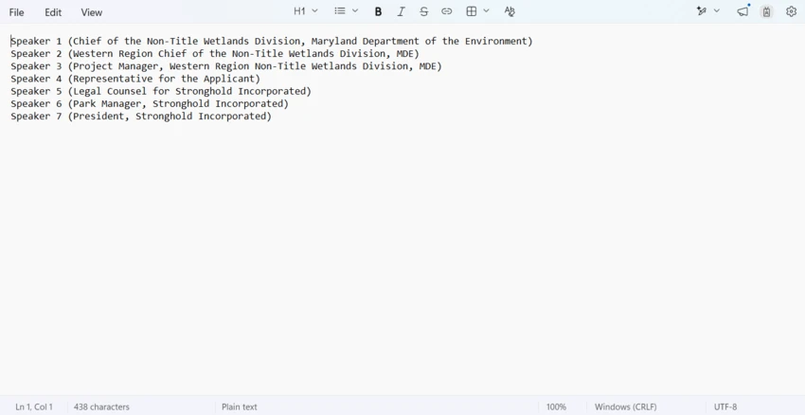805x415 pixels.
Task: Open the View menu
Action: tap(91, 12)
